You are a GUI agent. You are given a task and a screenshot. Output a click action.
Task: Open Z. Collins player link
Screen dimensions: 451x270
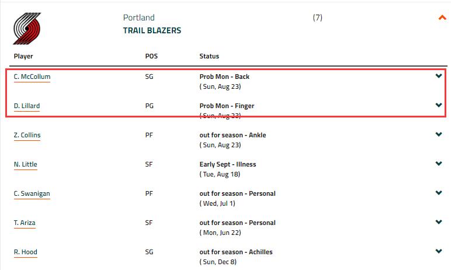point(27,135)
